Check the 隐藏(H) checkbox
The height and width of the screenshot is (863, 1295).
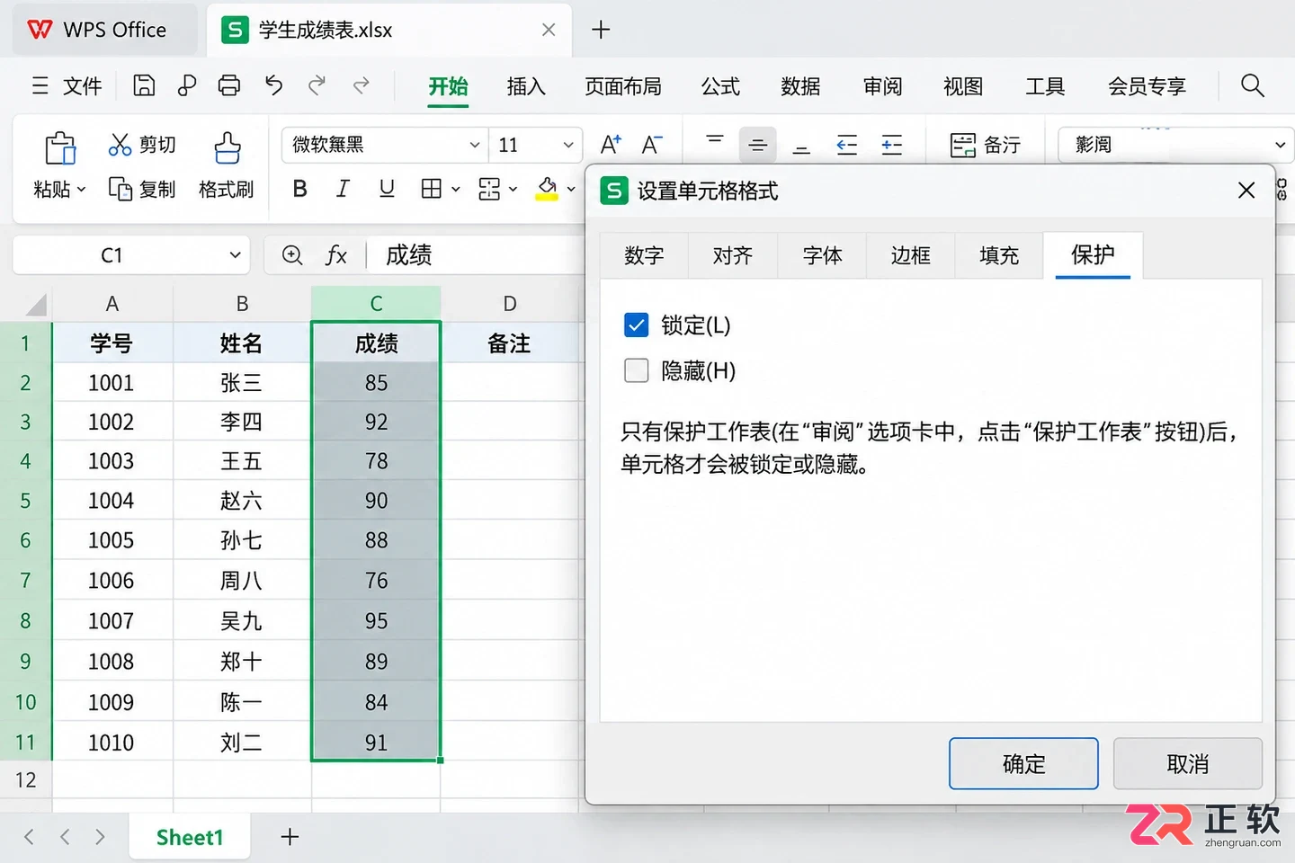pyautogui.click(x=636, y=369)
